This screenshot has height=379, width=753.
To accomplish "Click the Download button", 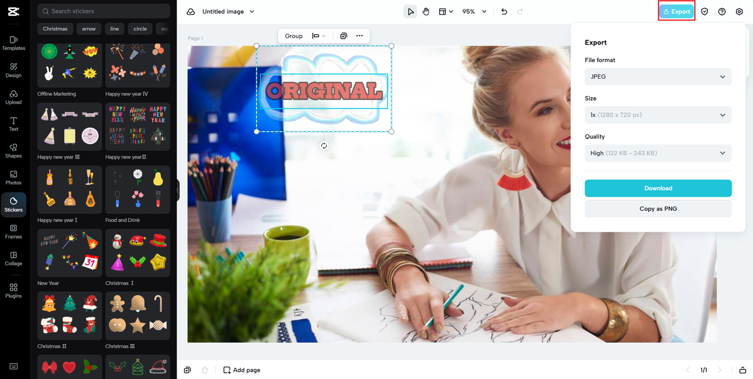I will pyautogui.click(x=658, y=188).
